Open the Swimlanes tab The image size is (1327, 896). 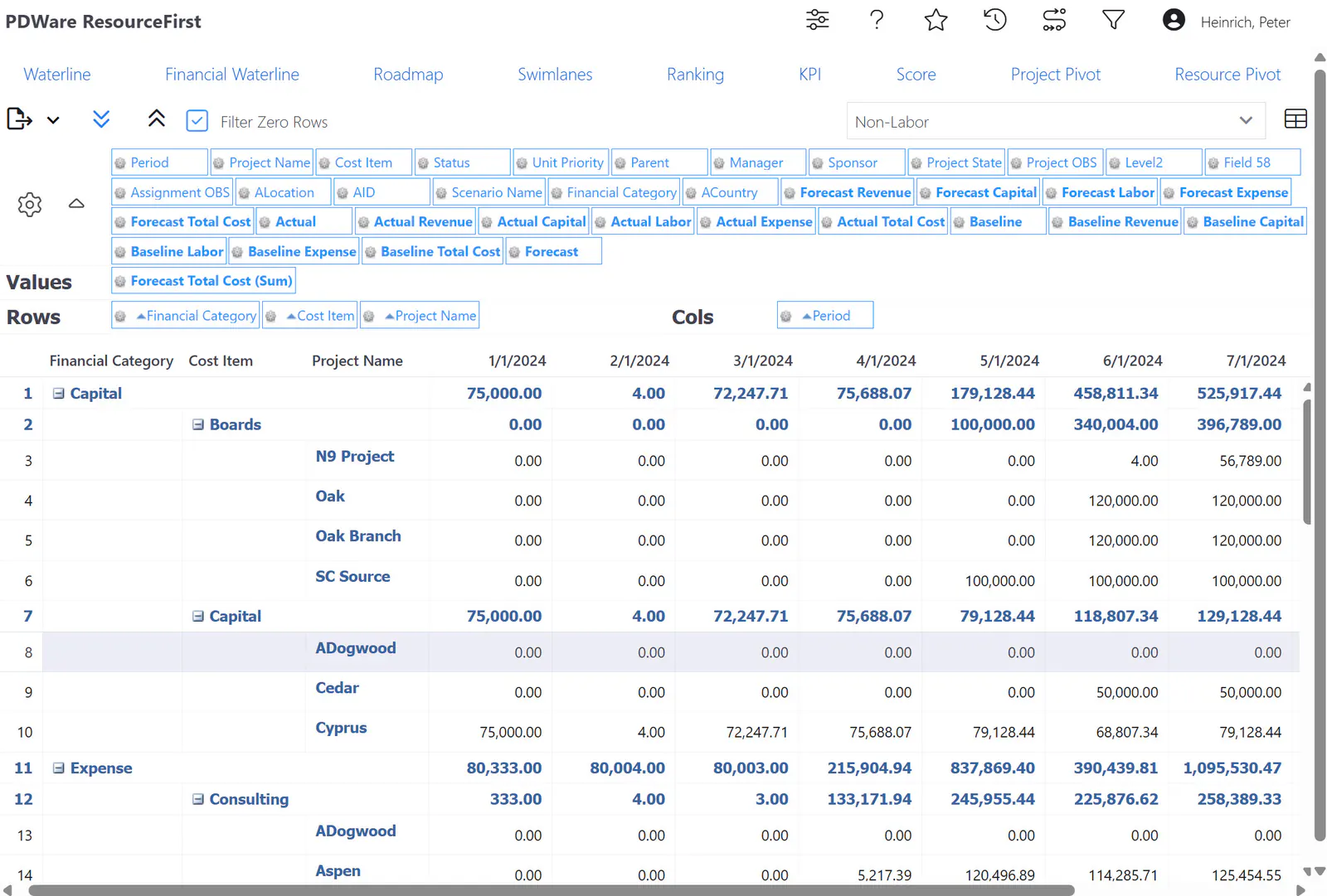(555, 75)
